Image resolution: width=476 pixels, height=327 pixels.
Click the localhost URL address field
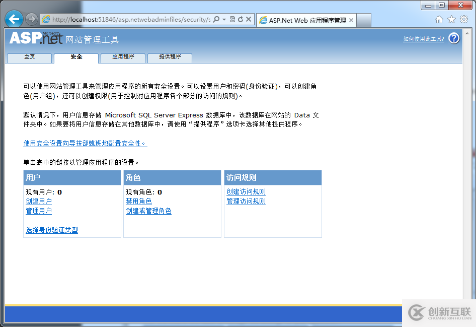pyautogui.click(x=131, y=20)
